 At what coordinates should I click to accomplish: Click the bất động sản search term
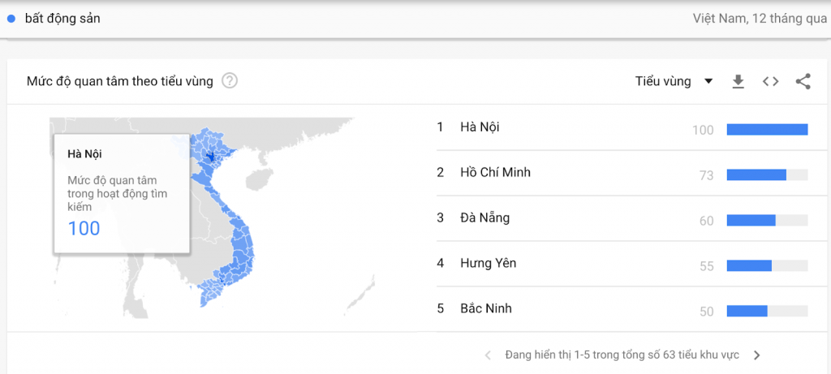[x=62, y=19]
